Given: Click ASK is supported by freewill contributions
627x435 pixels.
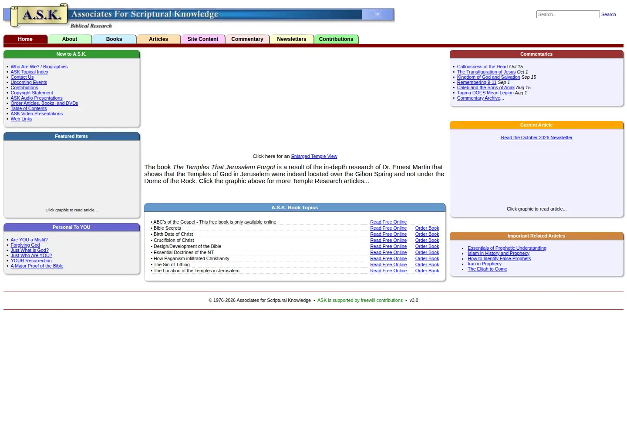Looking at the screenshot, I should (x=360, y=301).
